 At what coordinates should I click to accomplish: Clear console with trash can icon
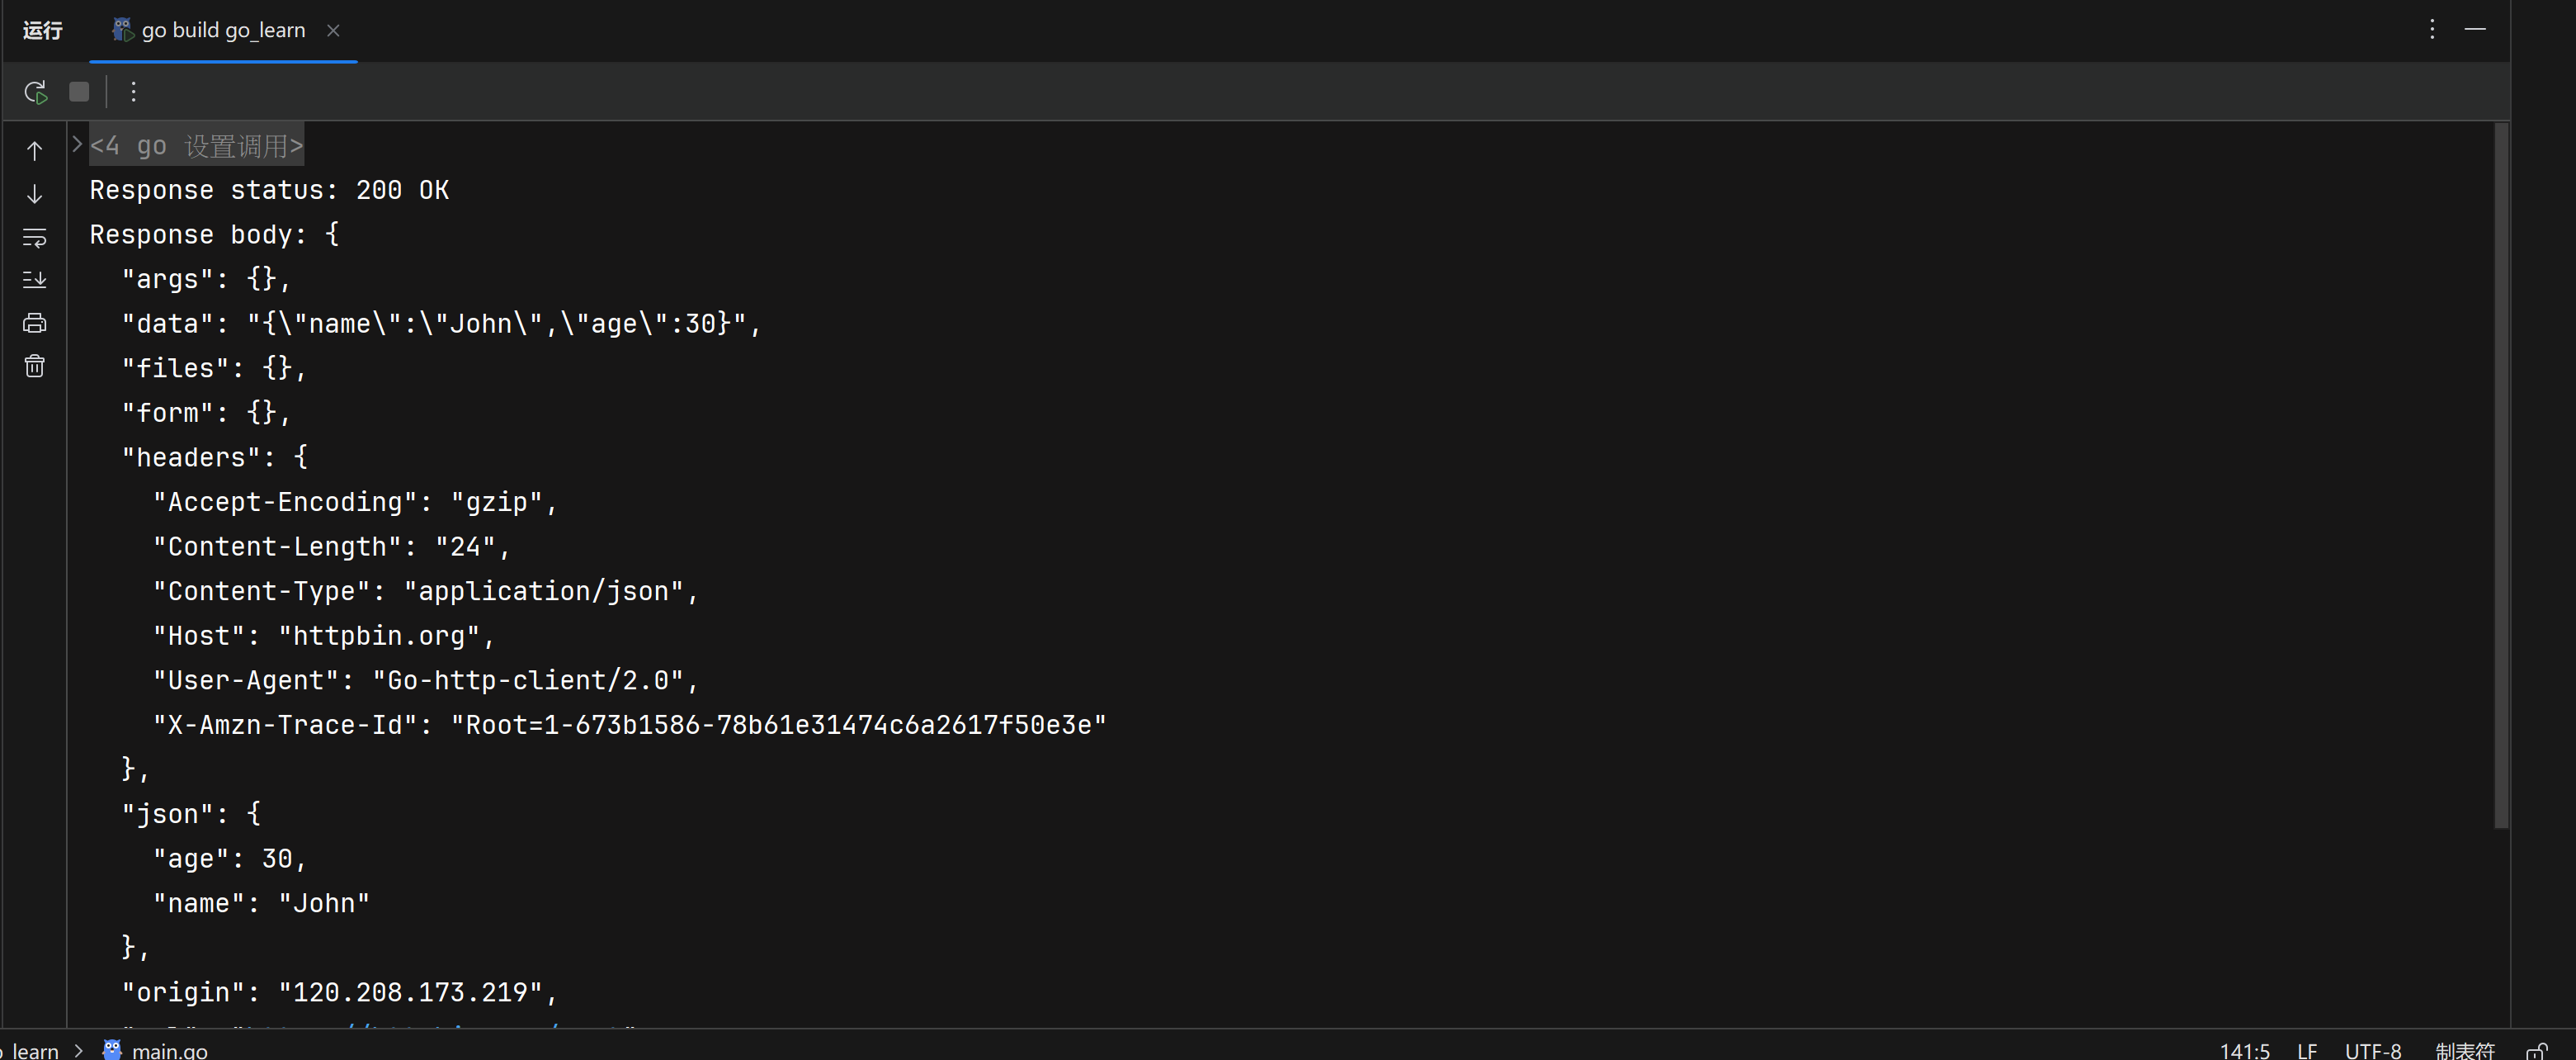click(x=35, y=367)
